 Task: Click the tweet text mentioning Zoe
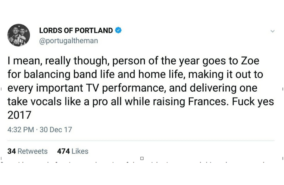pos(141,88)
